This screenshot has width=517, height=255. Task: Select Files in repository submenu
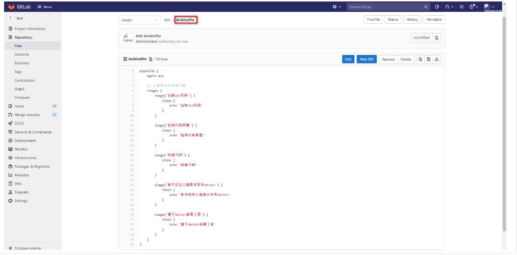(33, 46)
